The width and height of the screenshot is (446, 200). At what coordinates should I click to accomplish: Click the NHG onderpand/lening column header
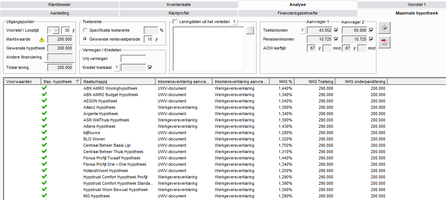tap(361, 82)
